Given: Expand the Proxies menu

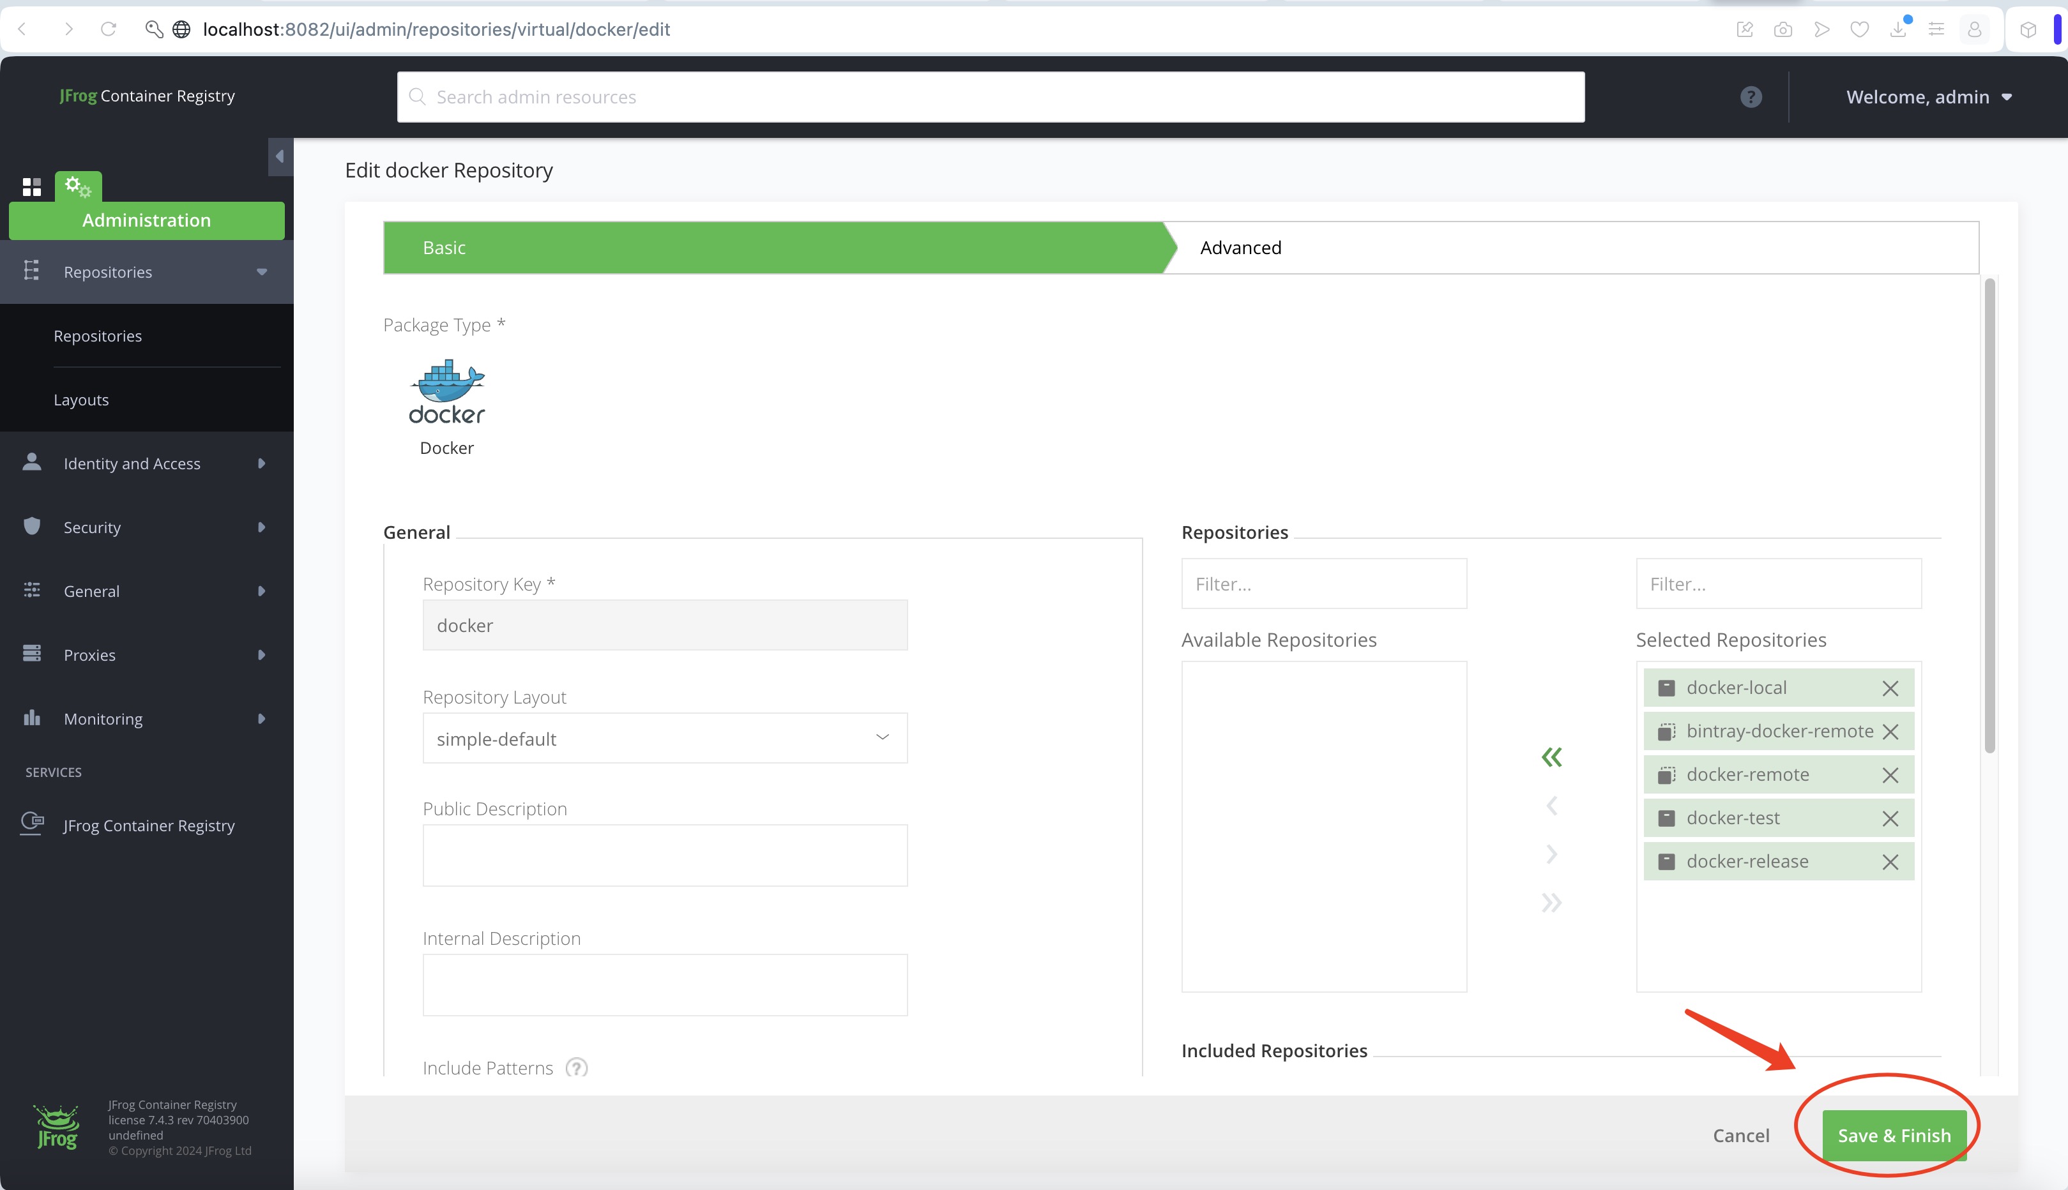Looking at the screenshot, I should pos(146,654).
